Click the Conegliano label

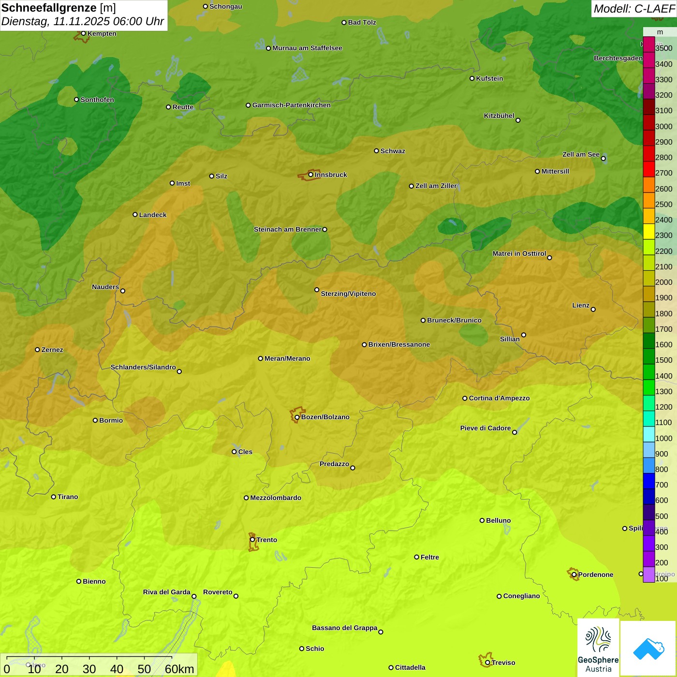(521, 596)
